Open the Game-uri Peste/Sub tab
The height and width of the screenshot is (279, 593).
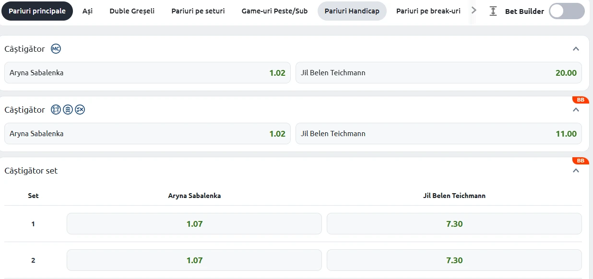pyautogui.click(x=274, y=11)
